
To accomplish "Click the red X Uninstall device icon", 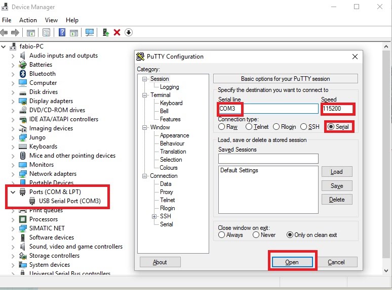I will click(x=117, y=32).
